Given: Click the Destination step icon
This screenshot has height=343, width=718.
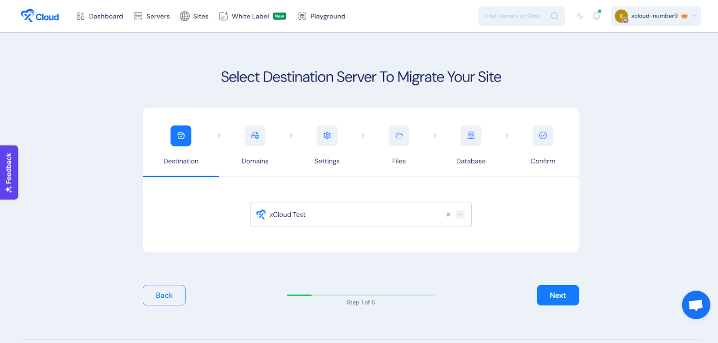Looking at the screenshot, I should tap(181, 136).
